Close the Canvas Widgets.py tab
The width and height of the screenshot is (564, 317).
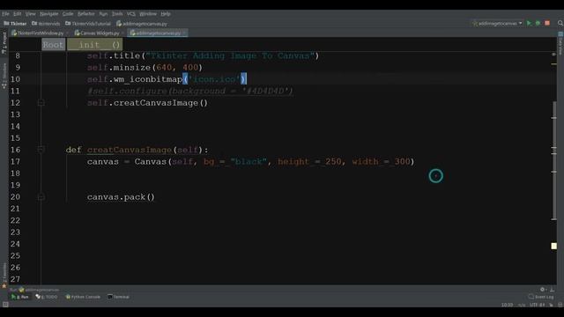[x=122, y=33]
